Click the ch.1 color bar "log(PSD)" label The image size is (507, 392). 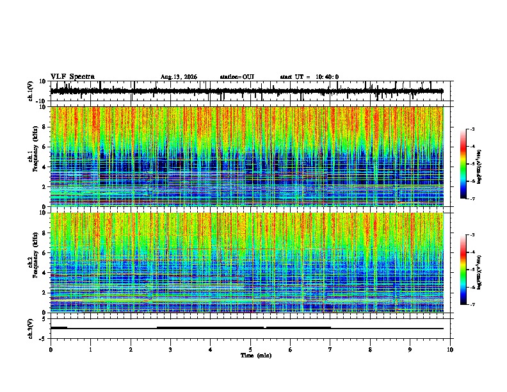coord(479,167)
